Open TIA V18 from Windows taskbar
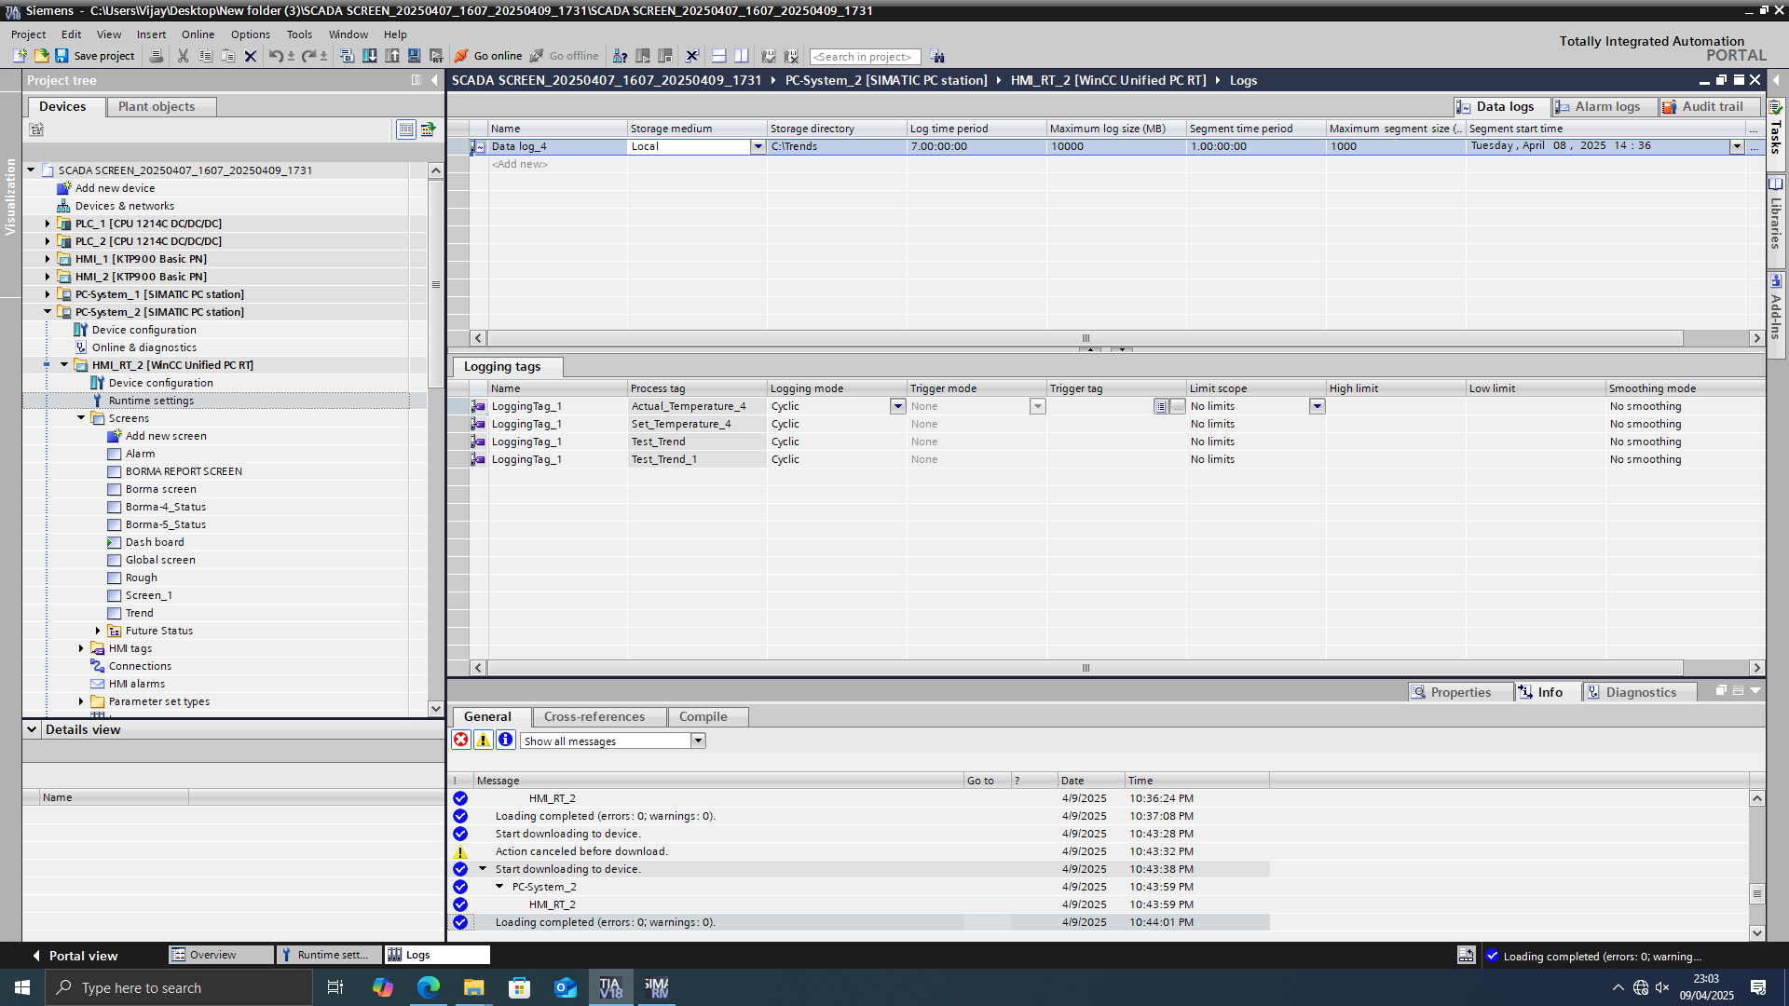1789x1006 pixels. (610, 987)
